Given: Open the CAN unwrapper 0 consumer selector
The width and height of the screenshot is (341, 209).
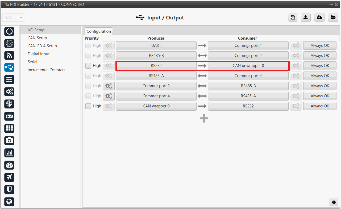Looking at the screenshot, I should point(248,66).
